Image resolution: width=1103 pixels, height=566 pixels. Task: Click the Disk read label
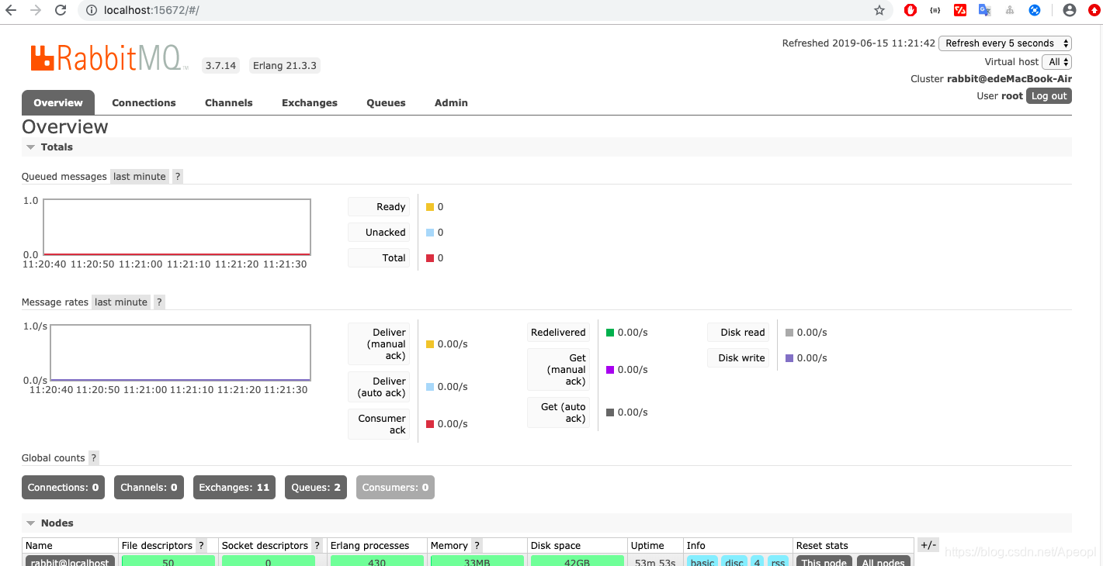tap(738, 333)
